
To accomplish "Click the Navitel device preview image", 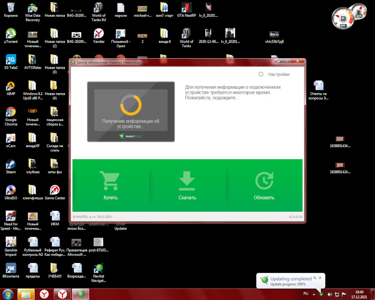I will coord(131,112).
